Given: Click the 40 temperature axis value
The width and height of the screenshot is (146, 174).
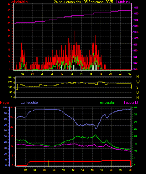Looking at the screenshot, I should point(135,108).
